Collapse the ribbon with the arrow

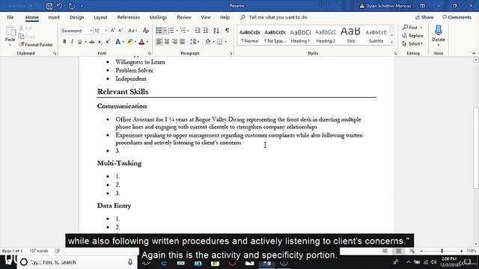(x=474, y=53)
